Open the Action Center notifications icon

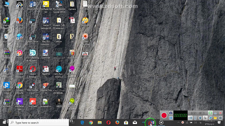(219, 123)
